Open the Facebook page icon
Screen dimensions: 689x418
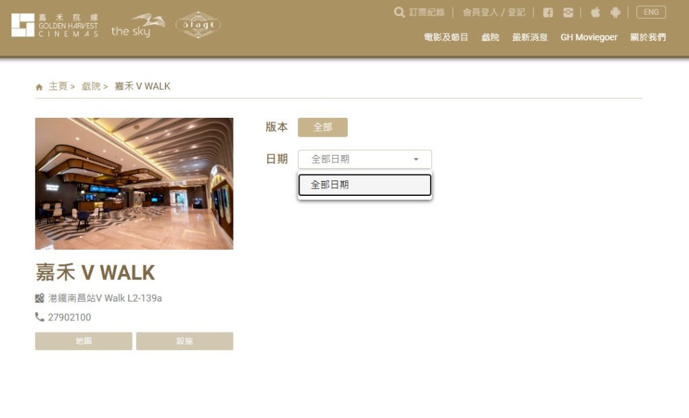pyautogui.click(x=548, y=12)
